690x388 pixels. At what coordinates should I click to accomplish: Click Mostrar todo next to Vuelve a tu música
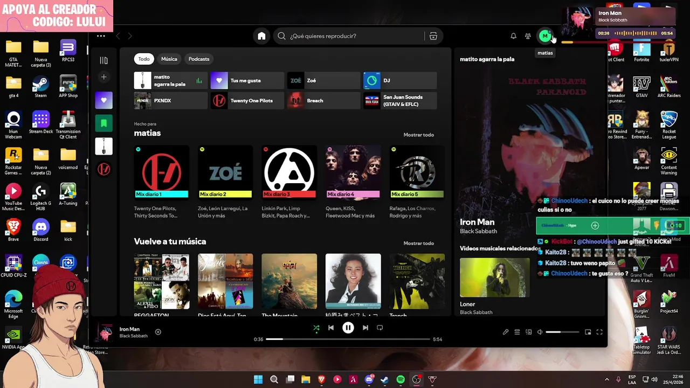click(418, 243)
